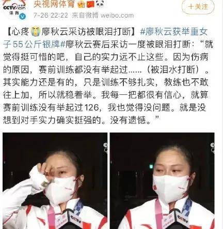Tap the headline 廖秋云采访被眼泪打断
223x229 pixels.
tap(86, 32)
